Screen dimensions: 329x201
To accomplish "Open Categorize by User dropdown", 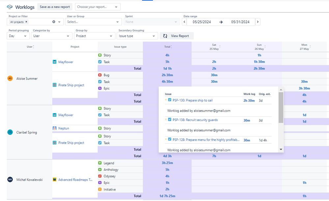I will pos(51,36).
